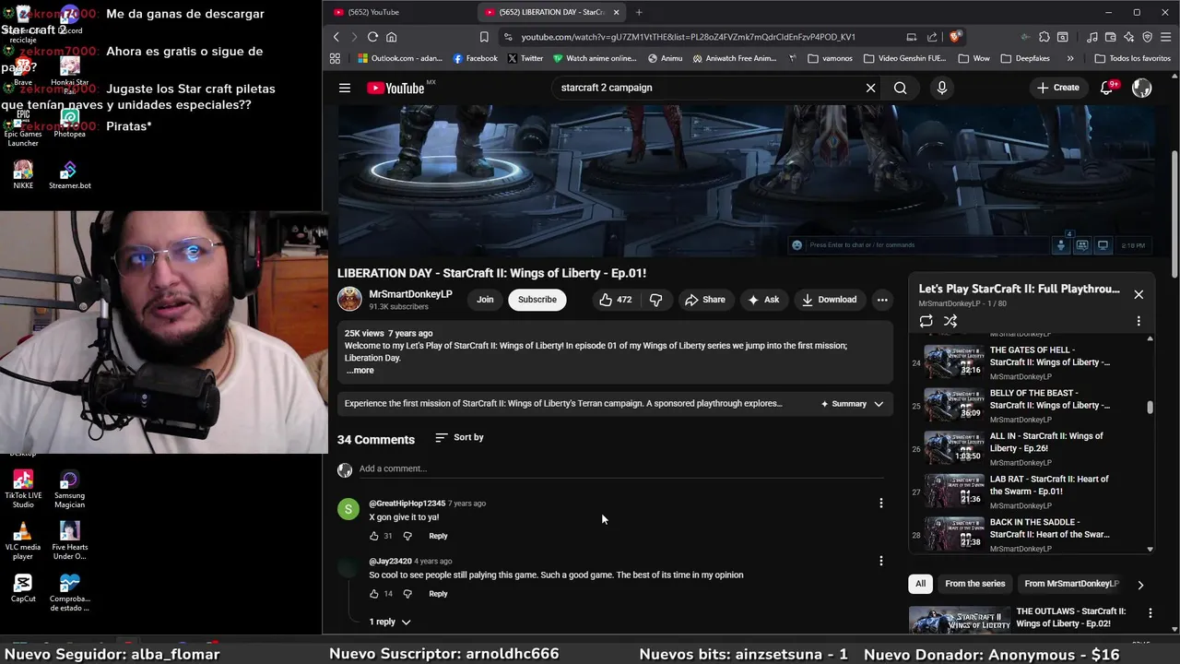The width and height of the screenshot is (1180, 664).
Task: Bookmark this page with the bookmark icon
Action: [x=484, y=37]
